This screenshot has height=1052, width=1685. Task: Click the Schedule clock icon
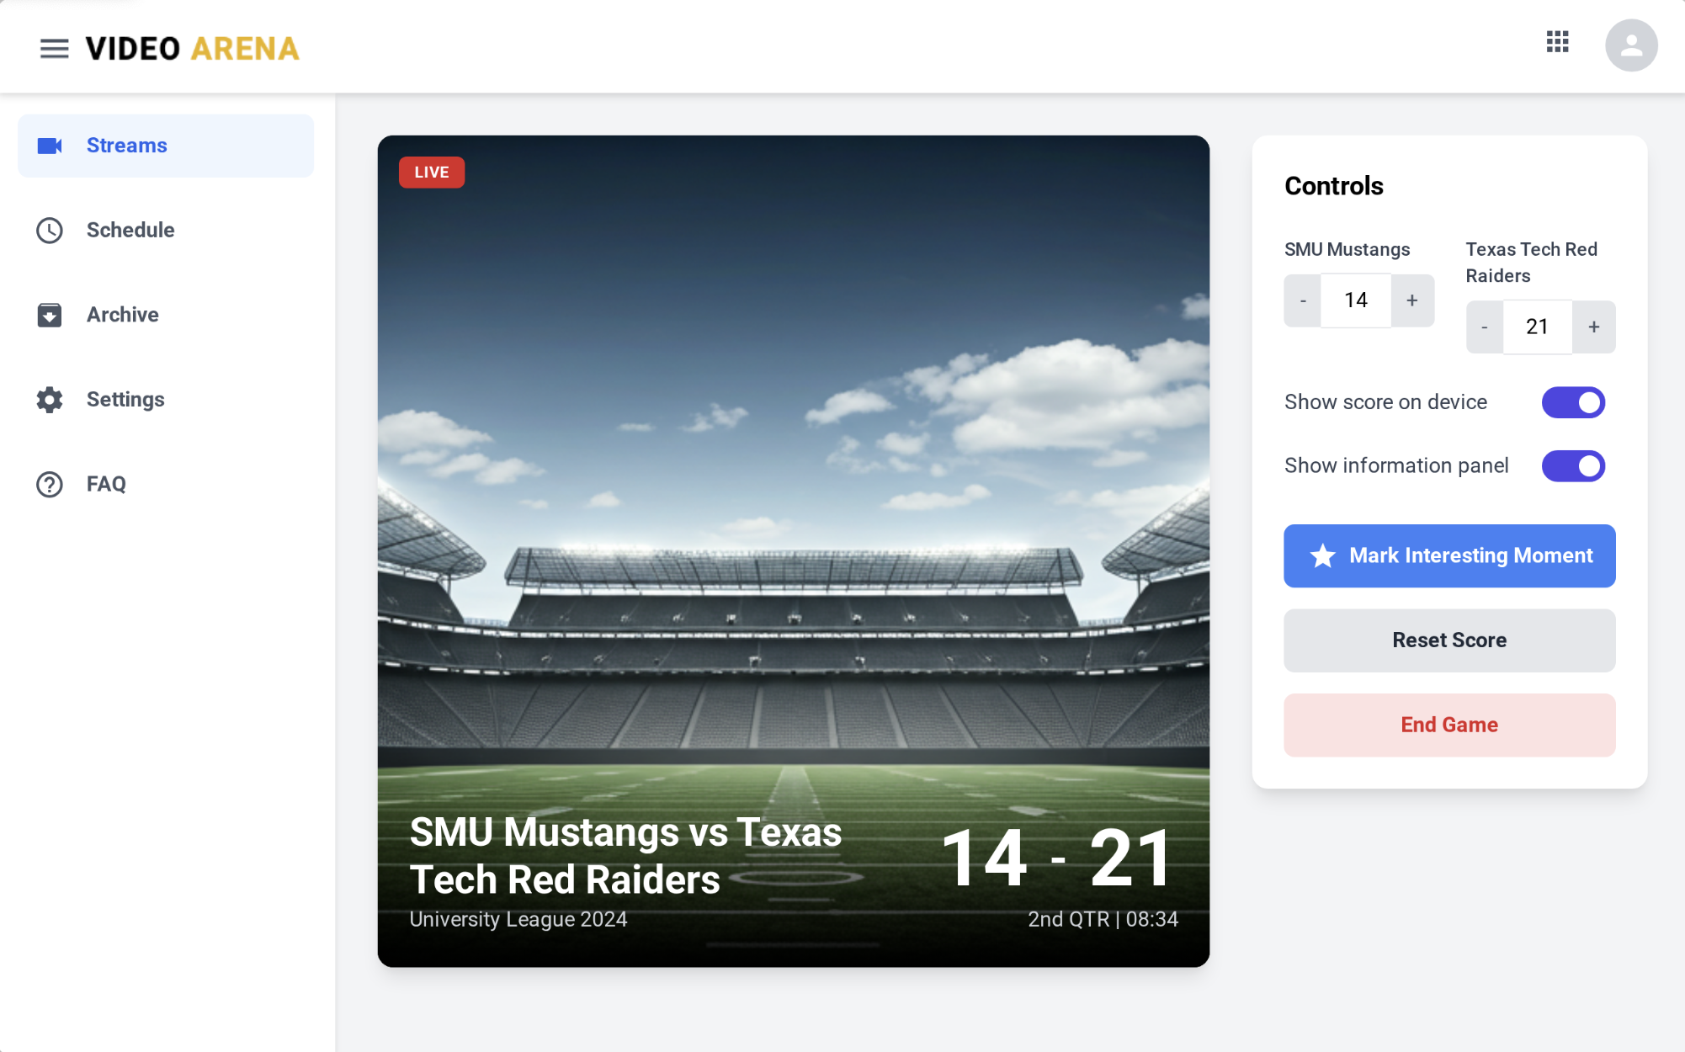point(50,231)
